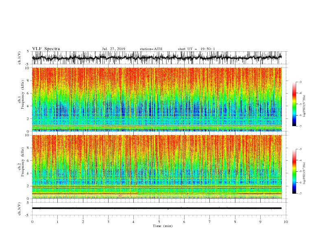Image resolution: width=322 pixels, height=249 pixels.
Task: Select the date text "Jul. 27, 2019"
Action: click(113, 49)
